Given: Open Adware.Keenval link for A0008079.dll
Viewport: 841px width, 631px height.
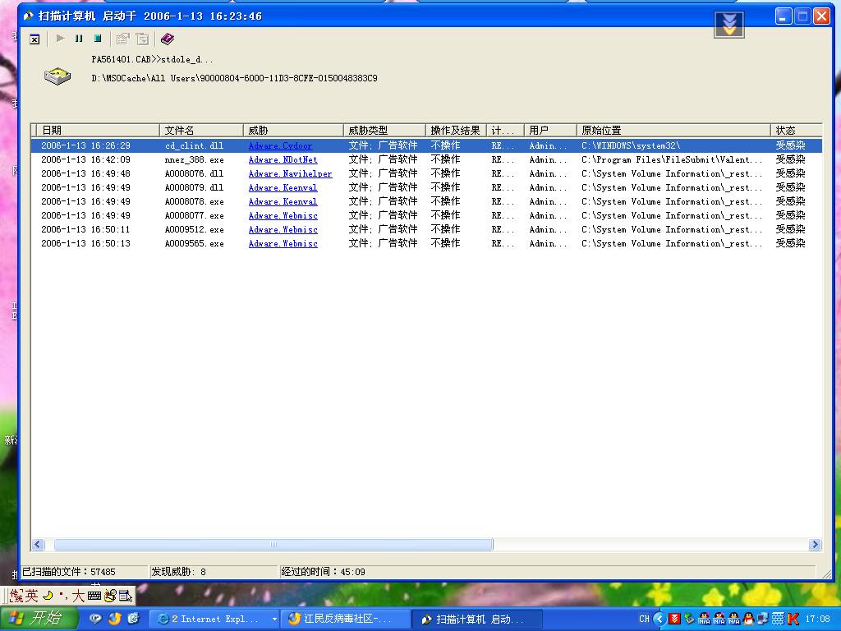Looking at the screenshot, I should tap(283, 187).
